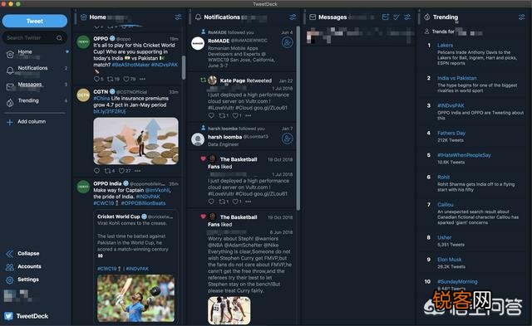
Task: Open more options on OPPO tweet
Action: coord(142,79)
